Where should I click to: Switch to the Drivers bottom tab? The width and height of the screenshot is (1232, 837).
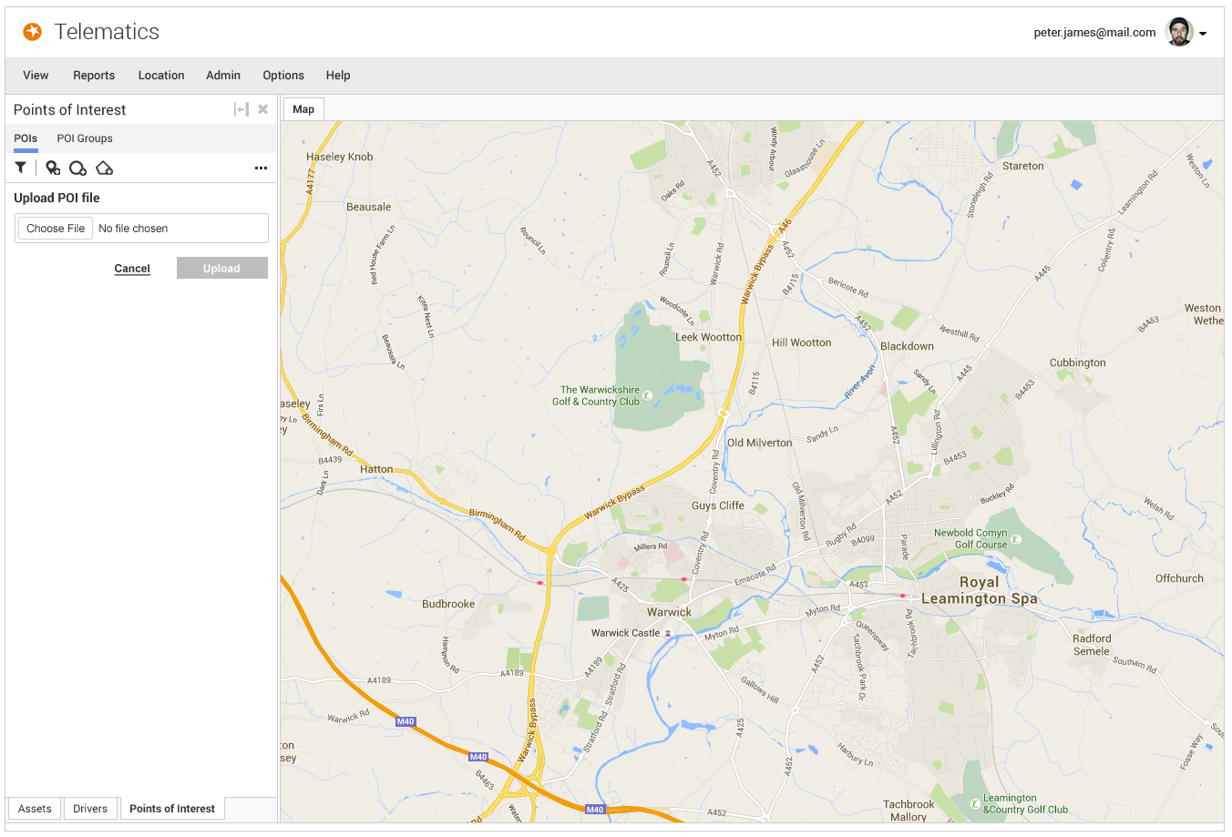click(90, 809)
